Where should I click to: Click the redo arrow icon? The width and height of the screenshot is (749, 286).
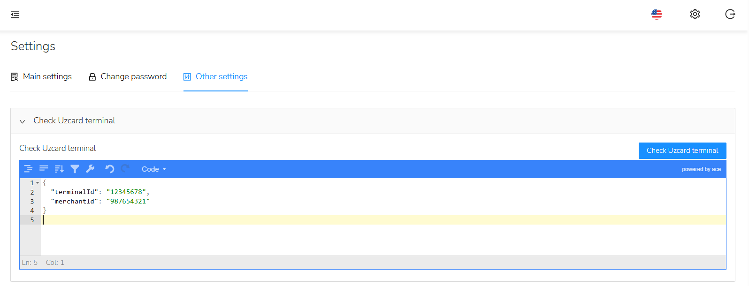coord(125,169)
